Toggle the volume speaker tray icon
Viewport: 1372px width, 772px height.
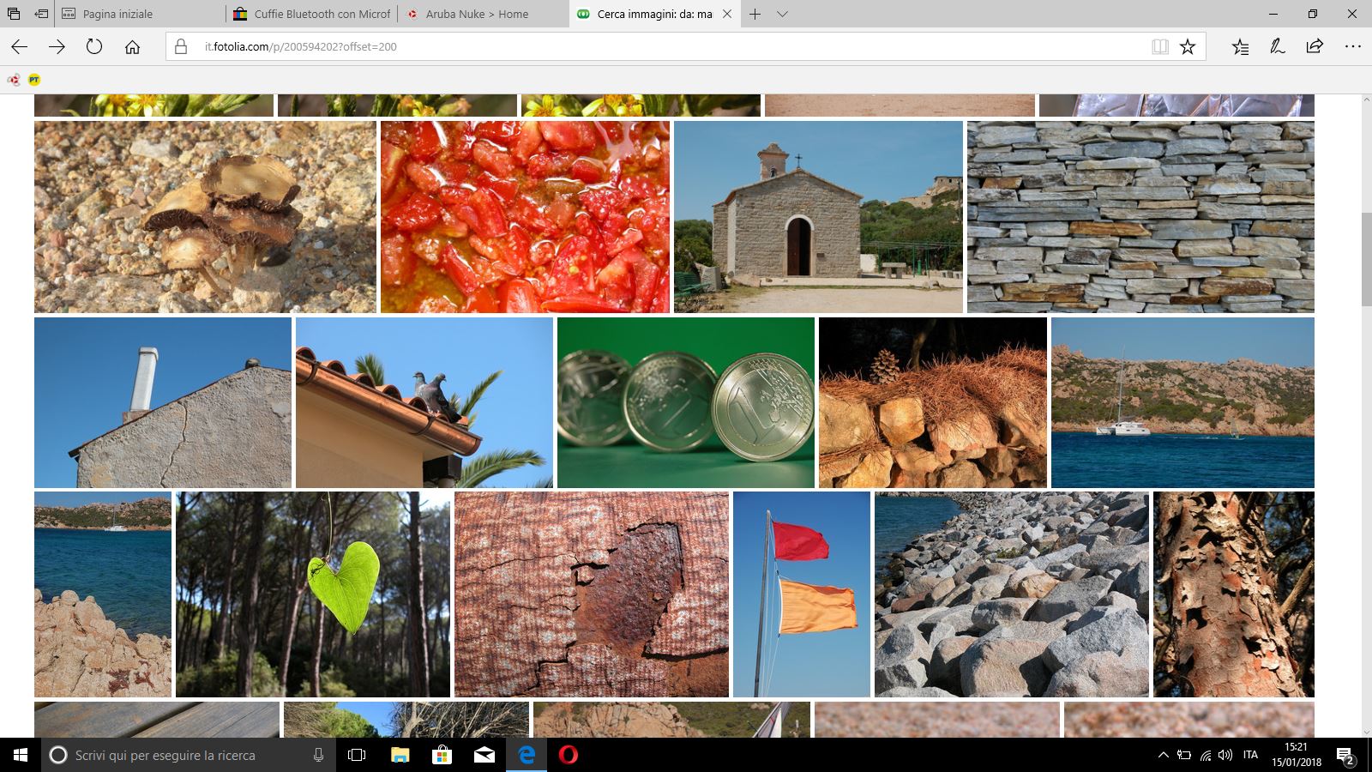point(1225,755)
